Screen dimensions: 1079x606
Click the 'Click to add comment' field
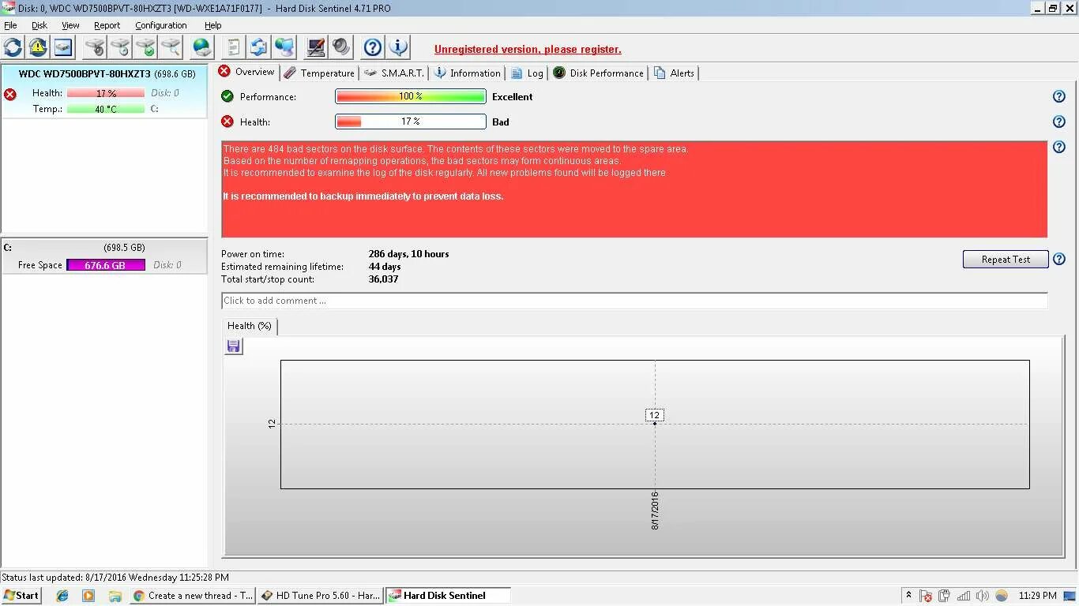tap(634, 301)
